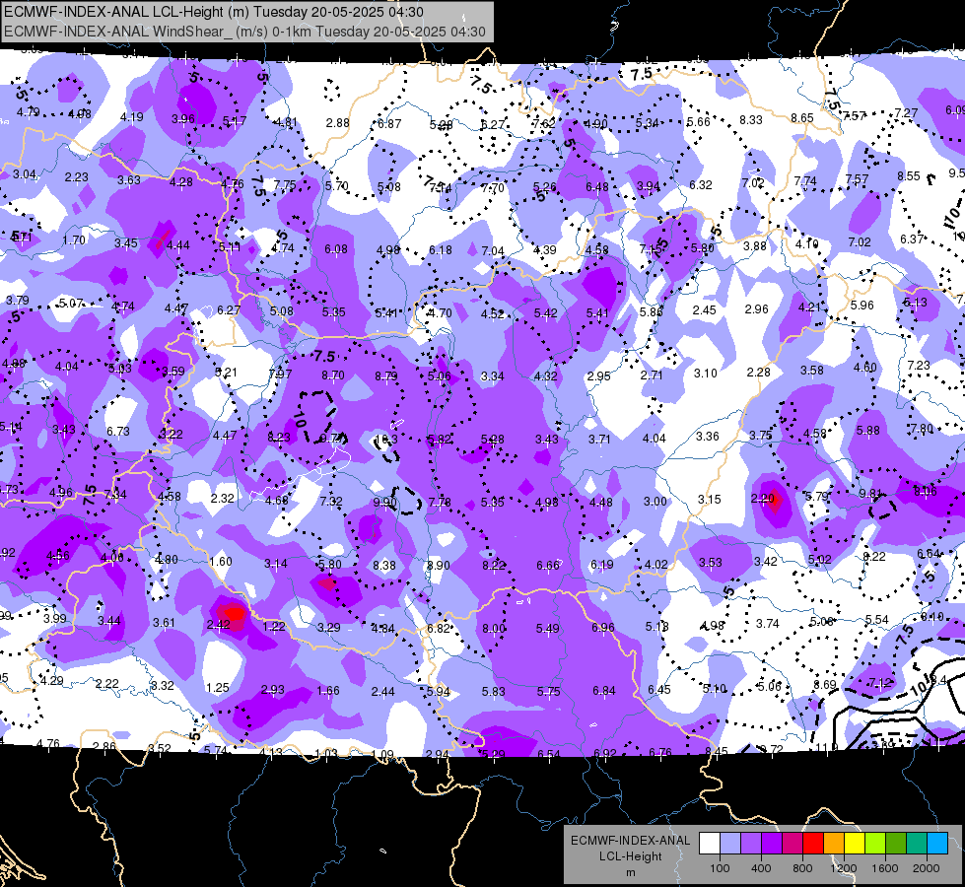Click the wind shear value "3.15"
The image size is (965, 887).
(x=710, y=500)
